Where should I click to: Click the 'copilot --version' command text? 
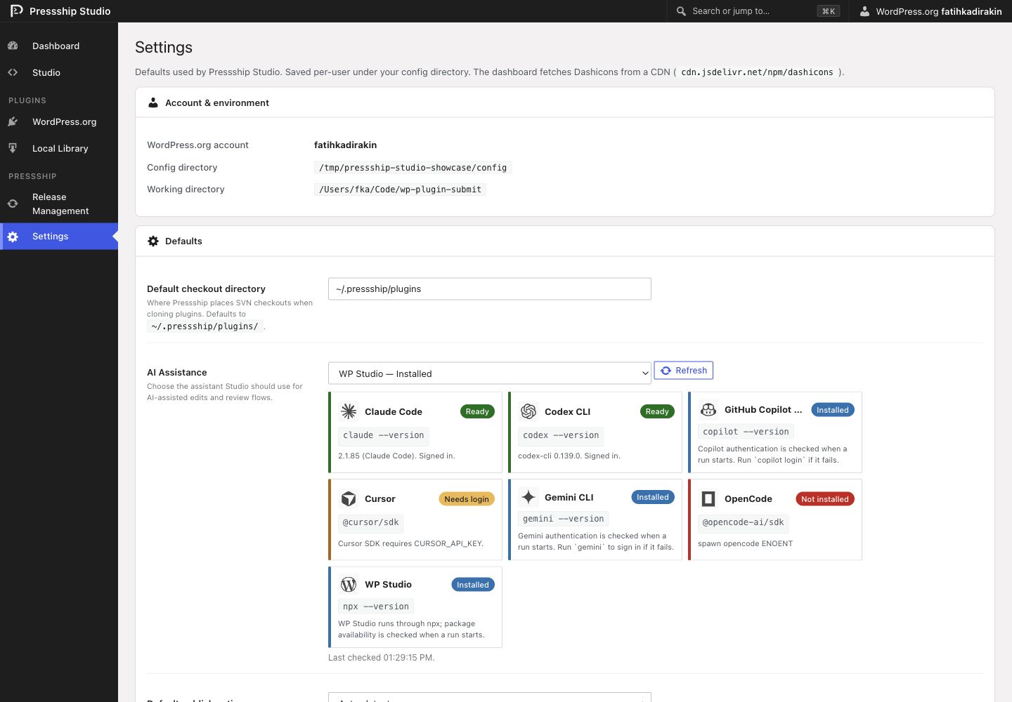pos(746,432)
